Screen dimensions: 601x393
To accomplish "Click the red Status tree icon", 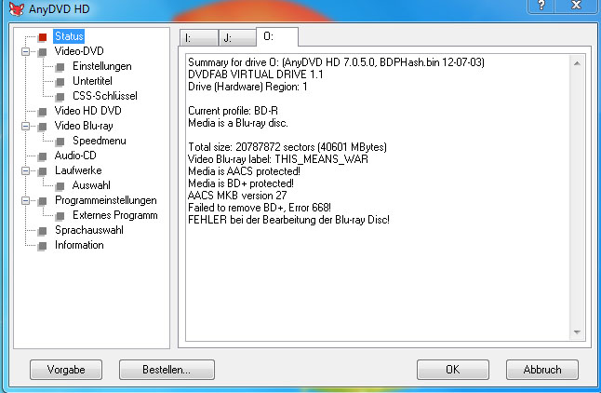I will tap(43, 37).
